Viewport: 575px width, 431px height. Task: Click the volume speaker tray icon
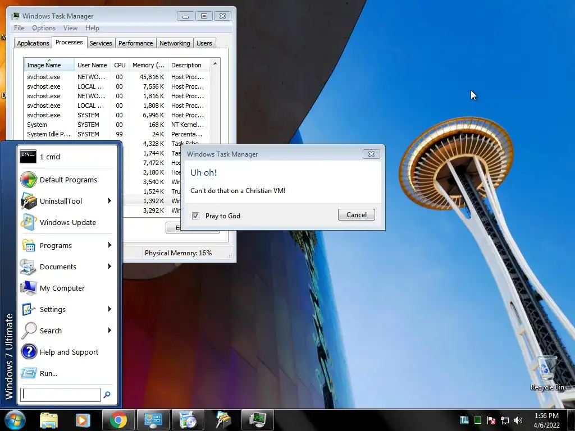click(518, 420)
